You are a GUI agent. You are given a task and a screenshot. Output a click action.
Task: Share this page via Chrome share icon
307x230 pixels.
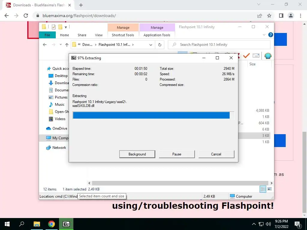tap(260, 16)
